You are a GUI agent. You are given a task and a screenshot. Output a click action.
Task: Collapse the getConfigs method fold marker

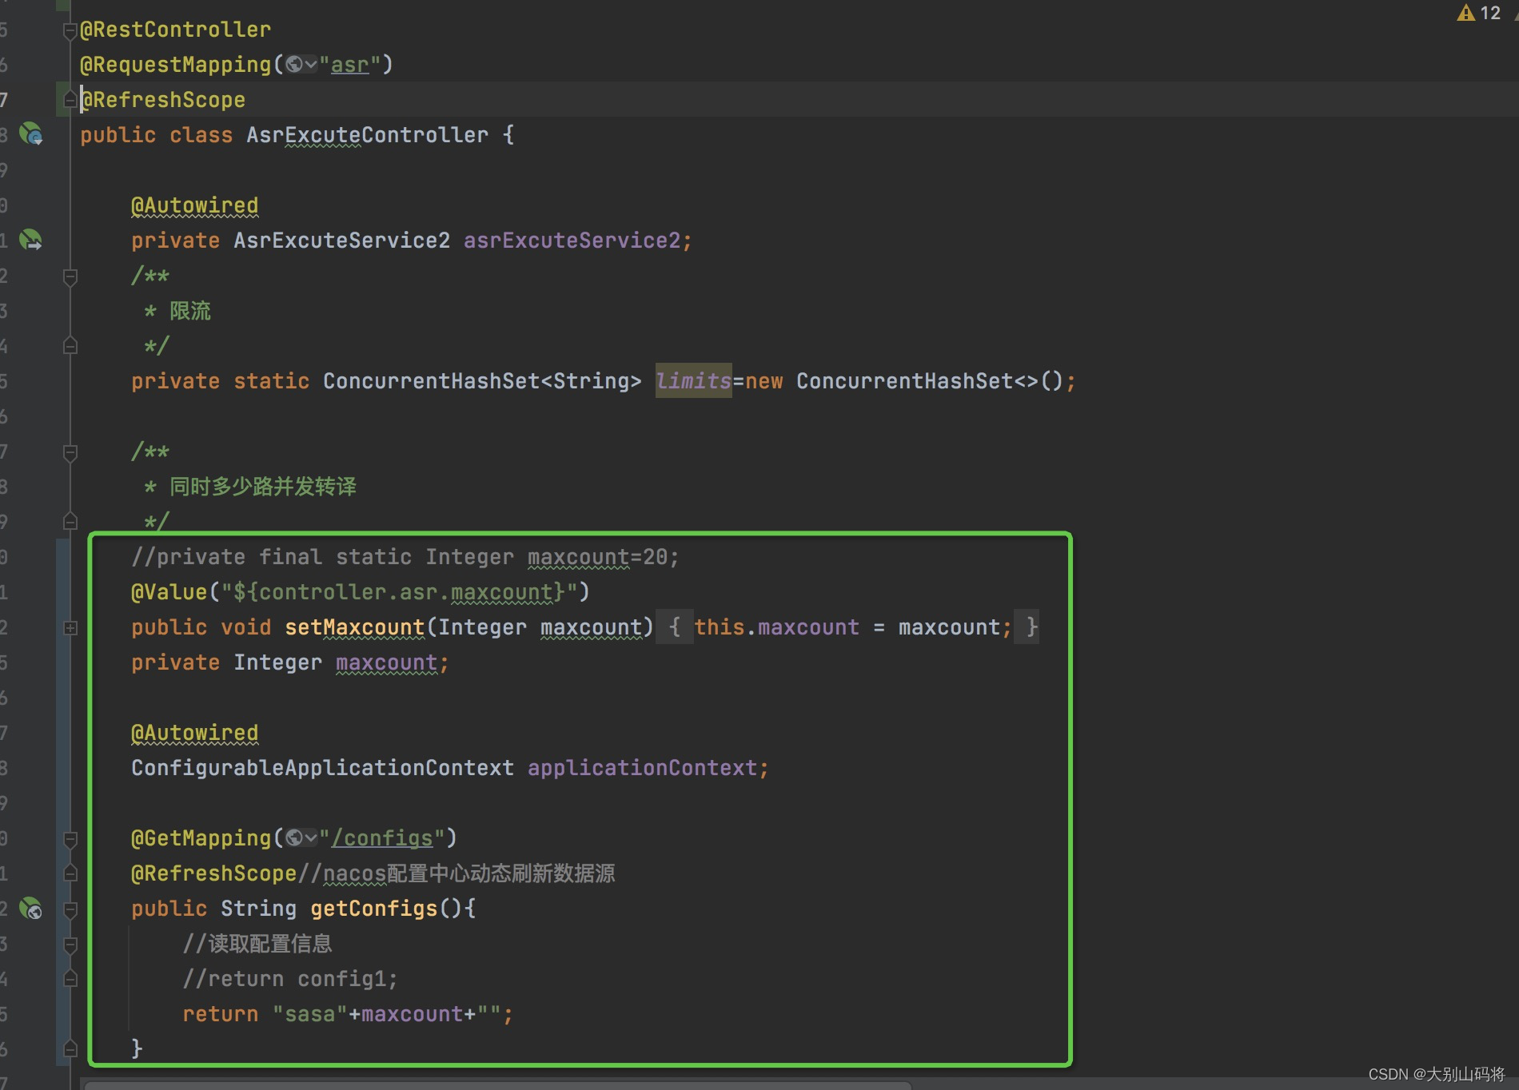coord(70,909)
